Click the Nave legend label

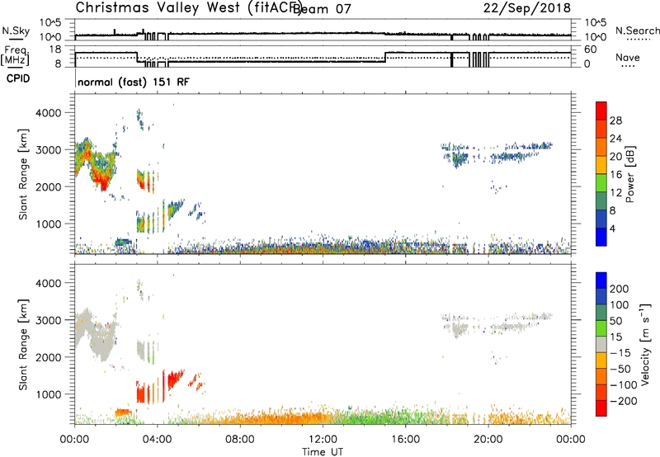point(628,58)
